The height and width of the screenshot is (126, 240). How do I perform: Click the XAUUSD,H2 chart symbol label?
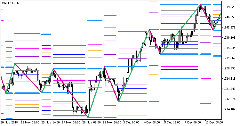tap(11, 3)
